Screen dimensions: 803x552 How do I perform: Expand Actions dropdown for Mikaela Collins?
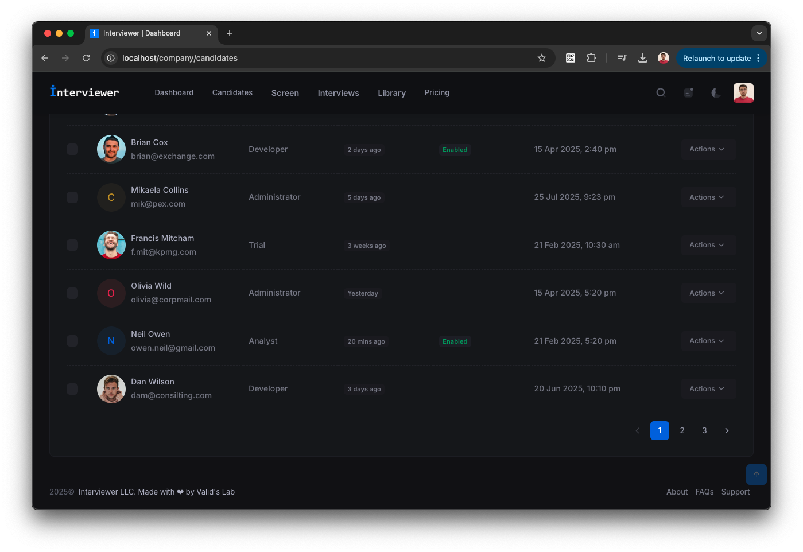707,197
